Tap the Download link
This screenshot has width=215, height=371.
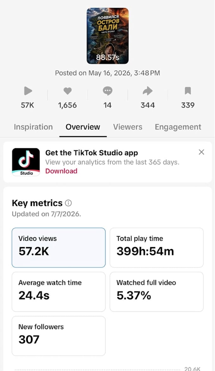(61, 171)
